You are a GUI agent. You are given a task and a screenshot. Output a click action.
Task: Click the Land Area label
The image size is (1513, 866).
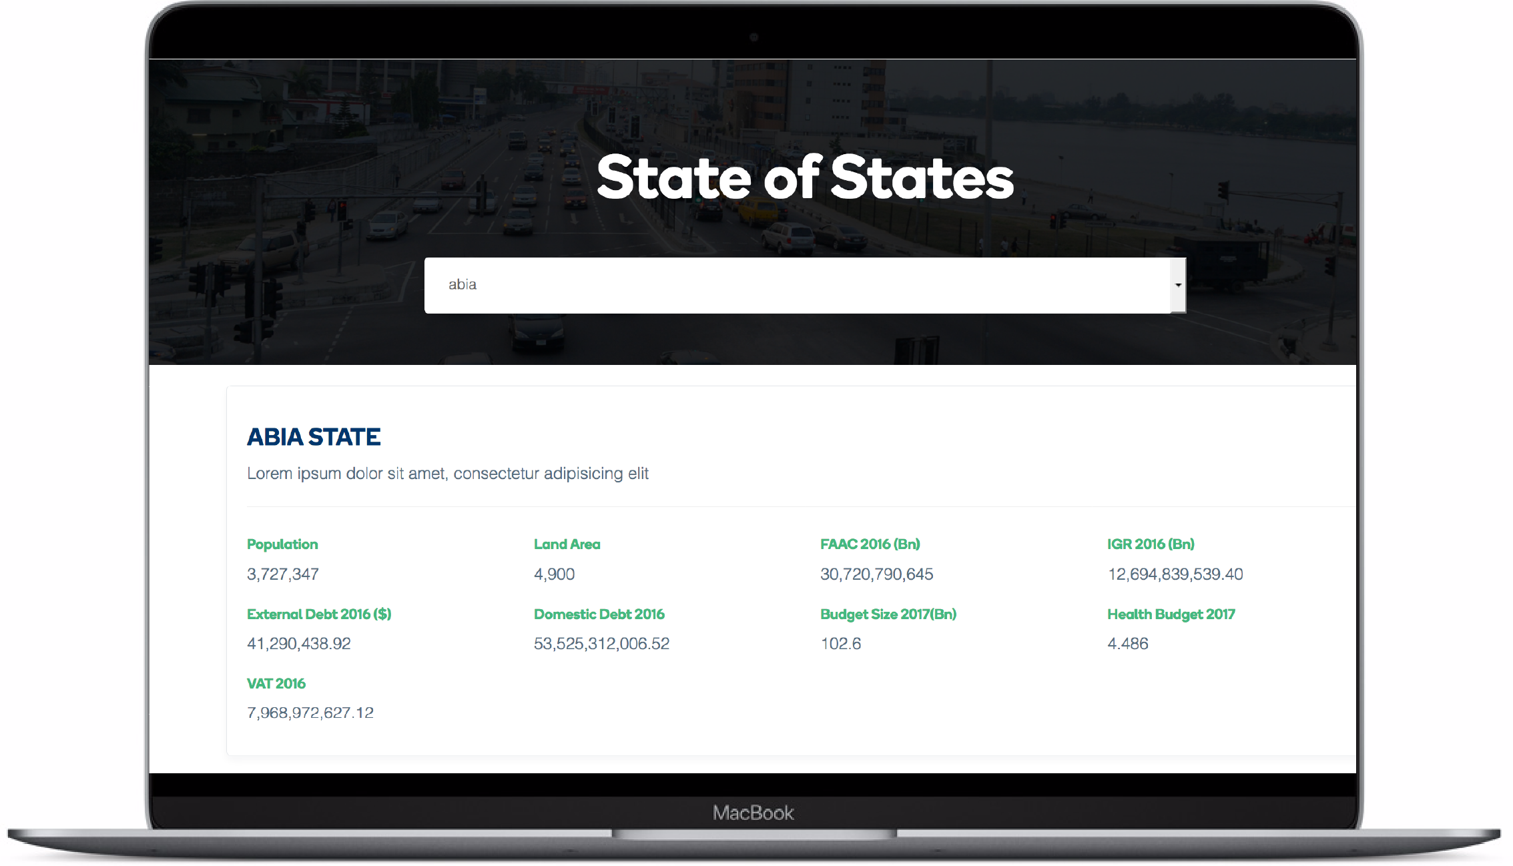pos(567,544)
